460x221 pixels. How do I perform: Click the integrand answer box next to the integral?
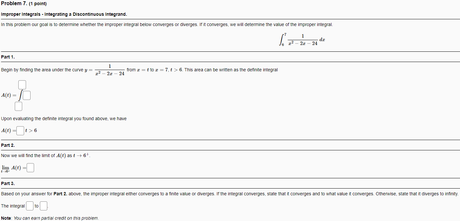[x=26, y=95]
